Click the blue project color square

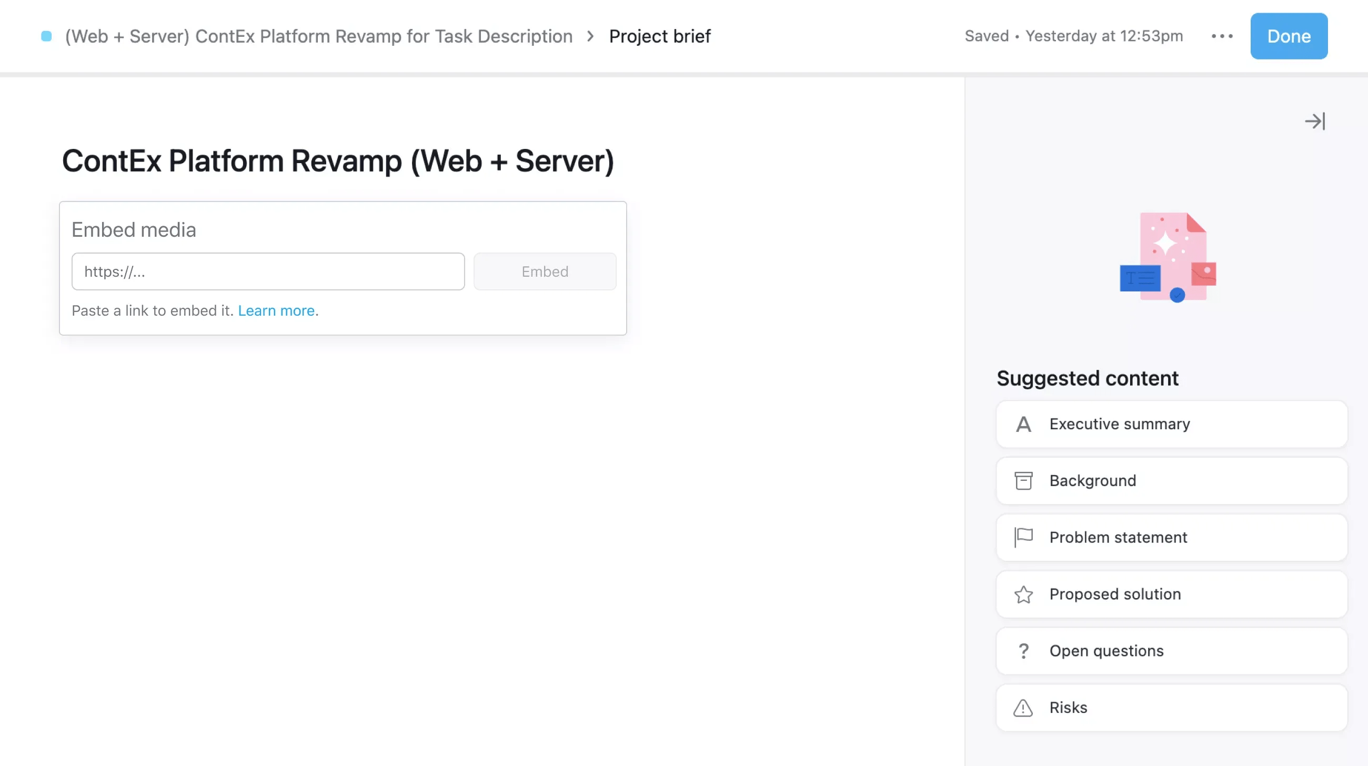(x=46, y=36)
